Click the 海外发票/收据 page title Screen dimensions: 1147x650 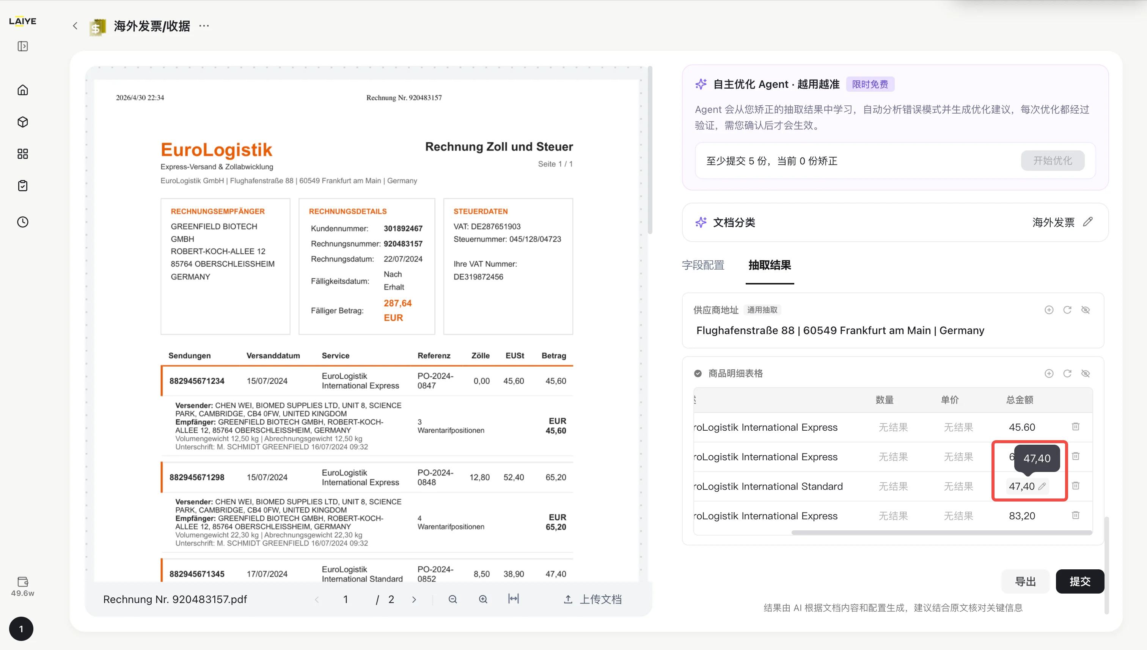[152, 26]
